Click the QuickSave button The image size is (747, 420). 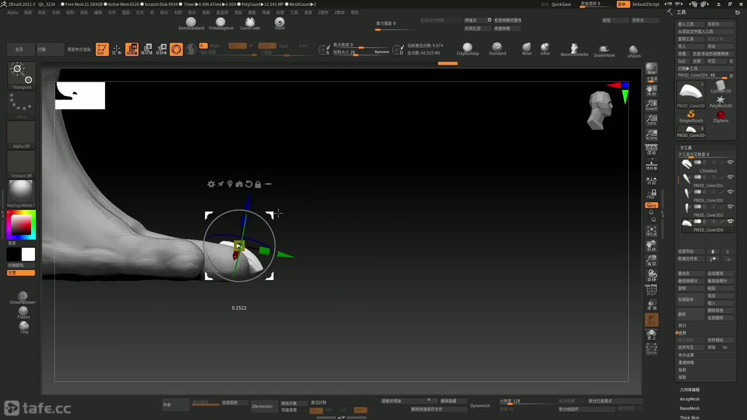(561, 4)
